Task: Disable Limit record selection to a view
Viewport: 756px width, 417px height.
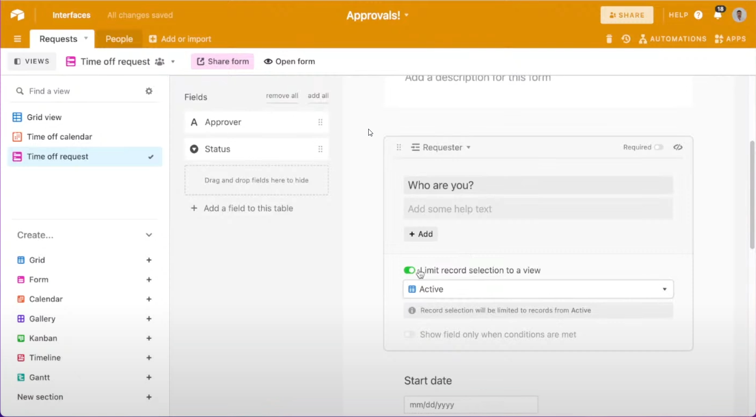Action: coord(409,270)
